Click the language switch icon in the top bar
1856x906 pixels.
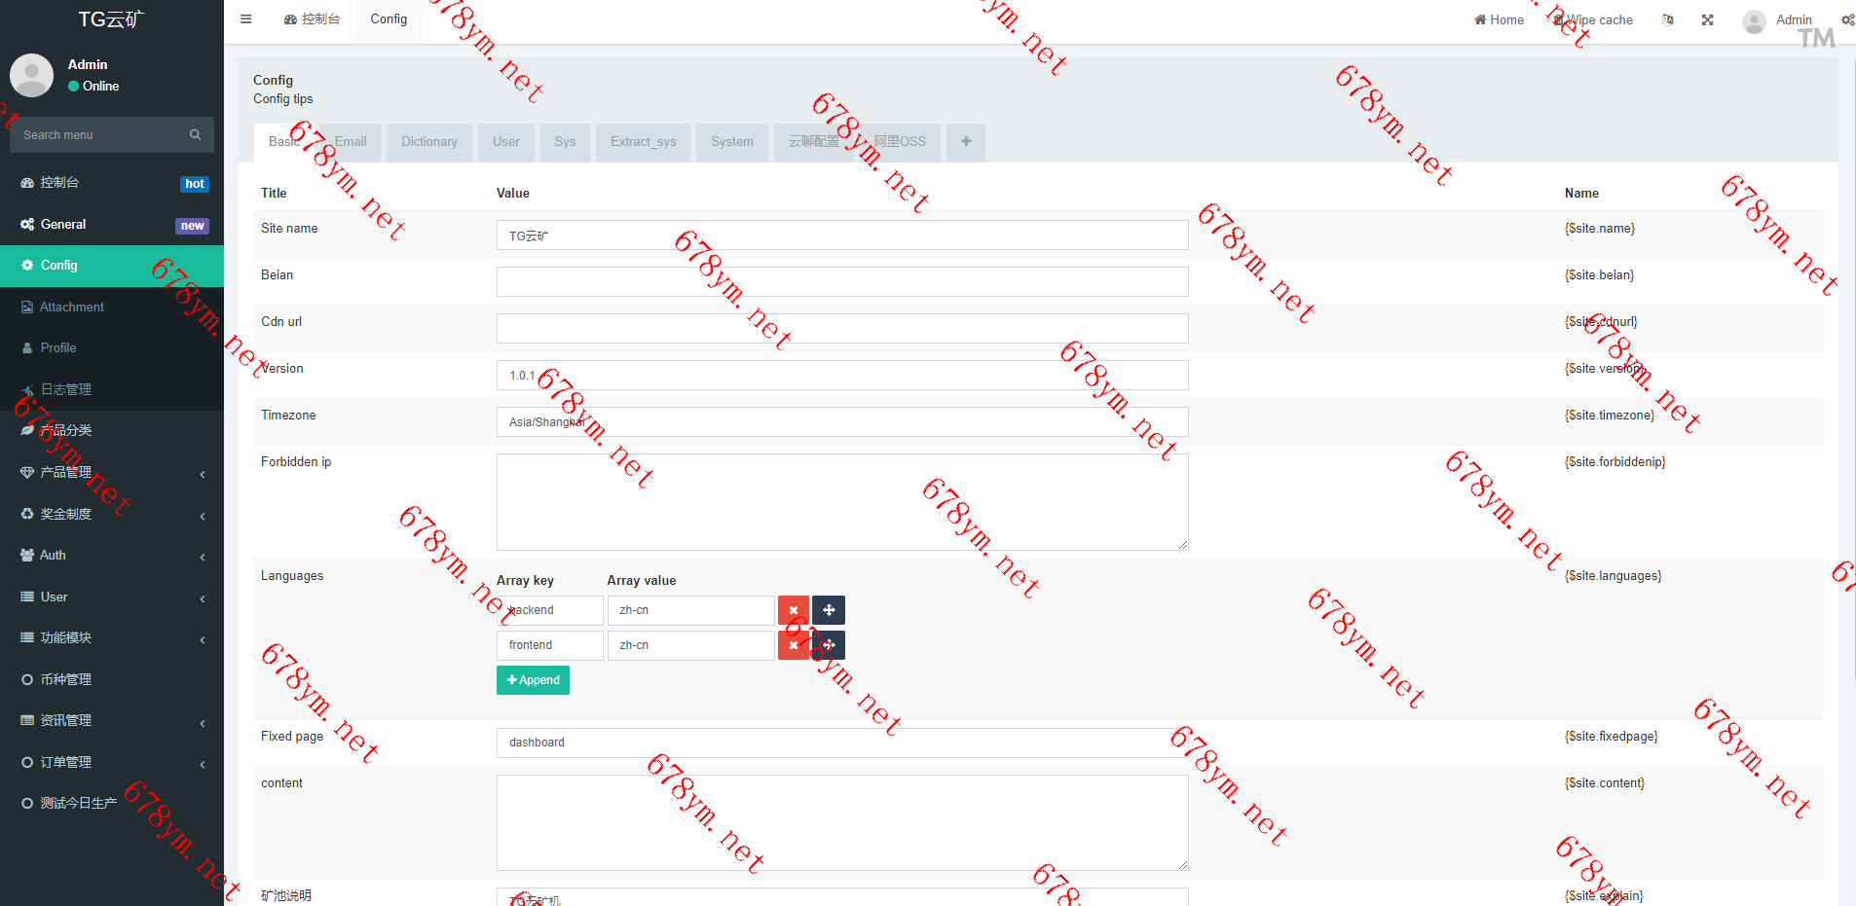point(1667,19)
